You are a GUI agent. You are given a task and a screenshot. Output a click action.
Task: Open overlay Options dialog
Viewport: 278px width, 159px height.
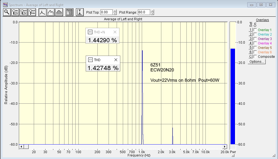257,62
